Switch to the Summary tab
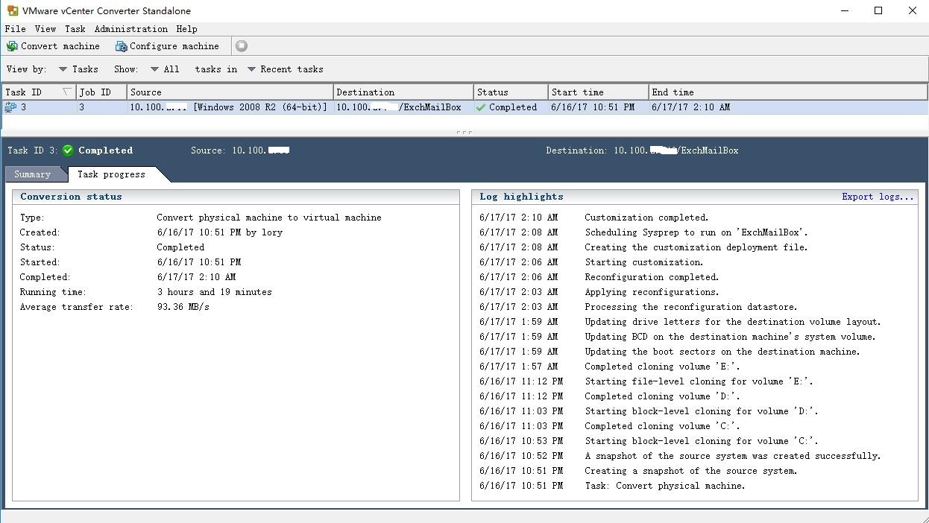929x523 pixels. click(33, 174)
